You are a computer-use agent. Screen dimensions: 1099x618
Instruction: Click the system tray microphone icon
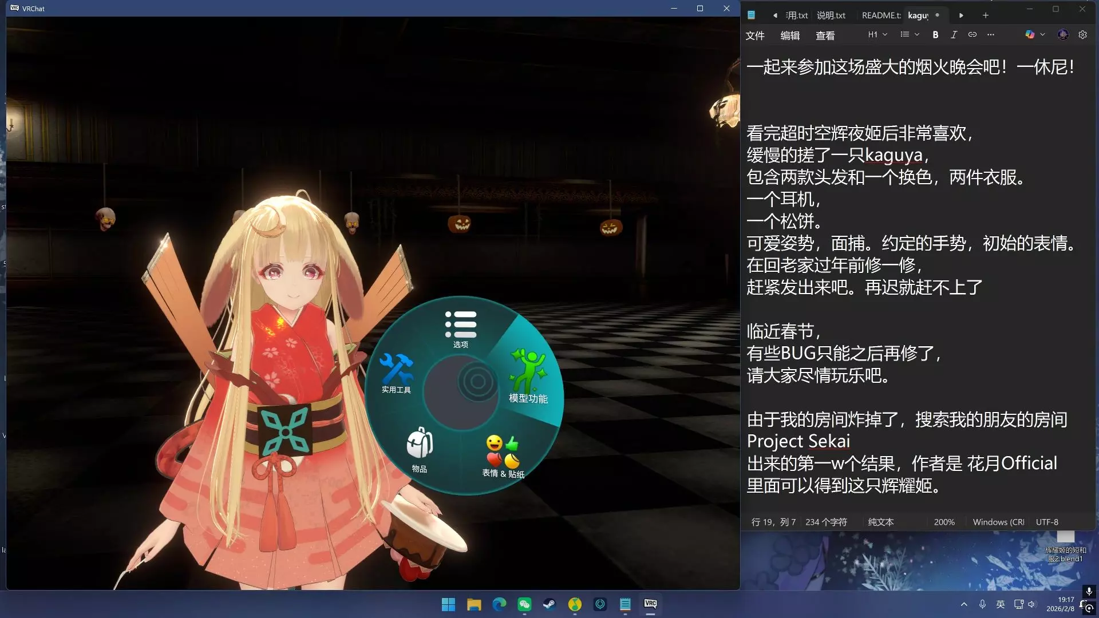coord(982,604)
